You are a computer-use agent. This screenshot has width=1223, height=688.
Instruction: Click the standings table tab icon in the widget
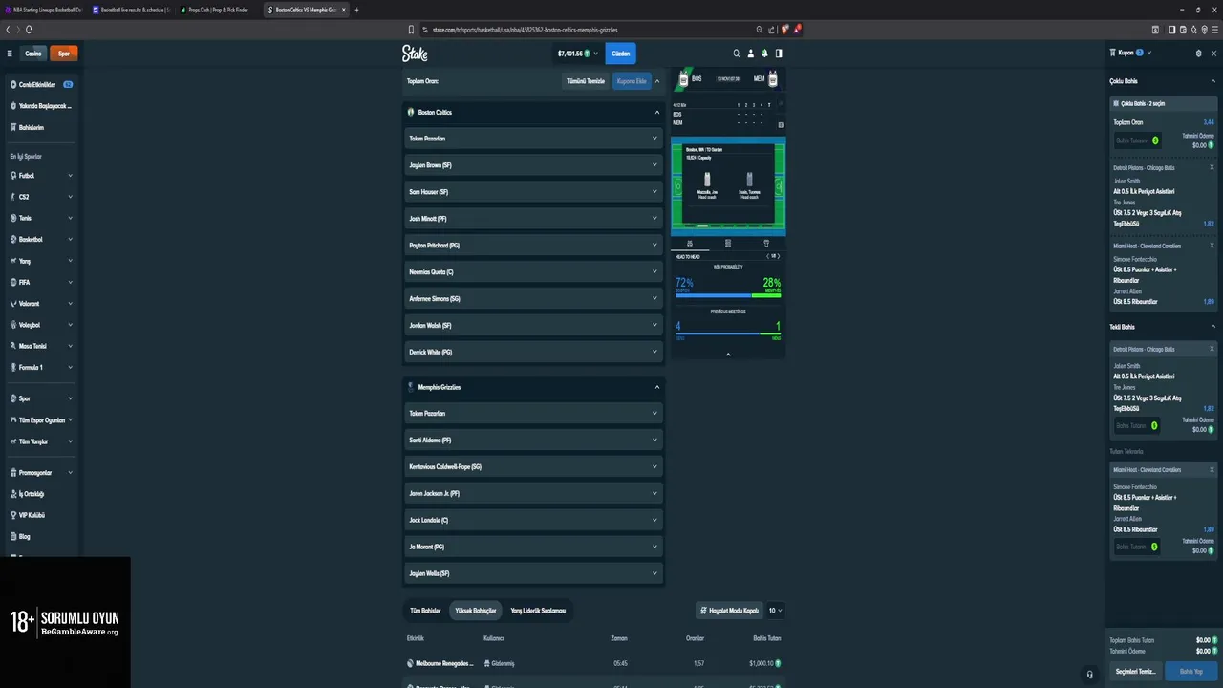tap(728, 243)
